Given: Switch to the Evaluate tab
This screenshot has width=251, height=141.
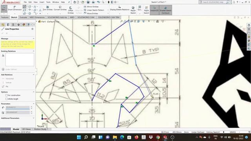Looking at the screenshot, I should [24, 17].
